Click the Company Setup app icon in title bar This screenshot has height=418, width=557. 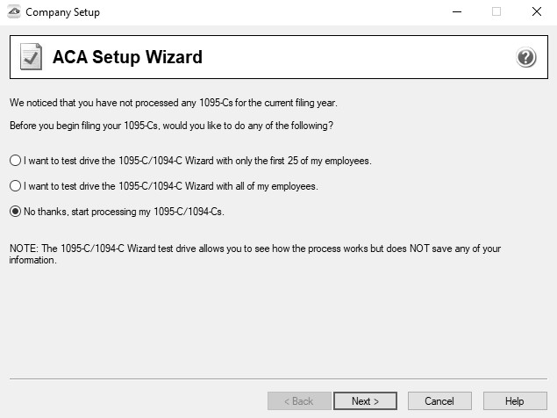coord(14,11)
